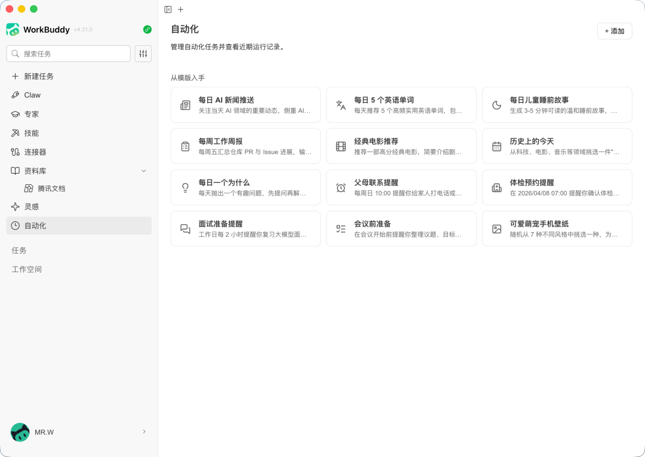Go to the Claw section
This screenshot has width=645, height=457.
coord(79,95)
